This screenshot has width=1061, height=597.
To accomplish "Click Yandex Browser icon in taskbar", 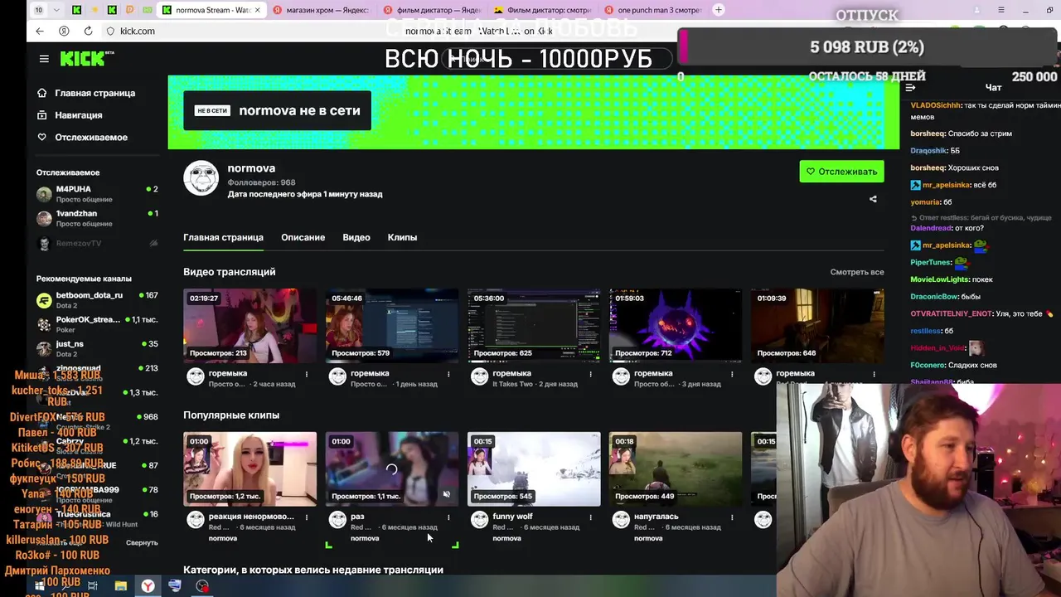I will click(x=148, y=586).
